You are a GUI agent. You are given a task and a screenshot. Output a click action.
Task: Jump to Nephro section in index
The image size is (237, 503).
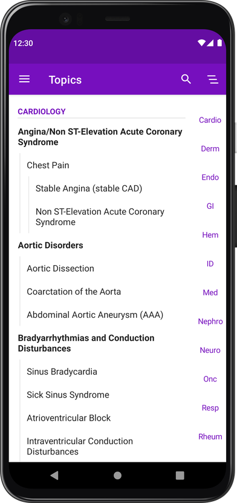coord(210,321)
